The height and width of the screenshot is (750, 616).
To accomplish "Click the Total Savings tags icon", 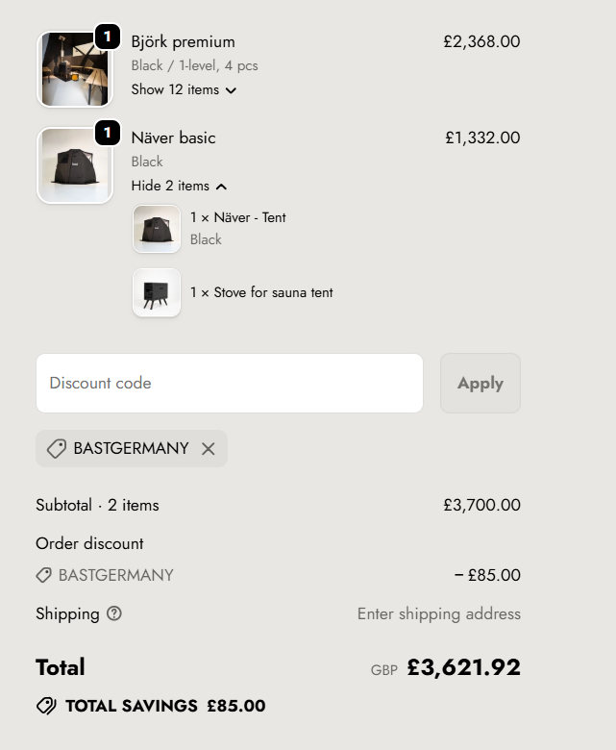I will pyautogui.click(x=46, y=706).
